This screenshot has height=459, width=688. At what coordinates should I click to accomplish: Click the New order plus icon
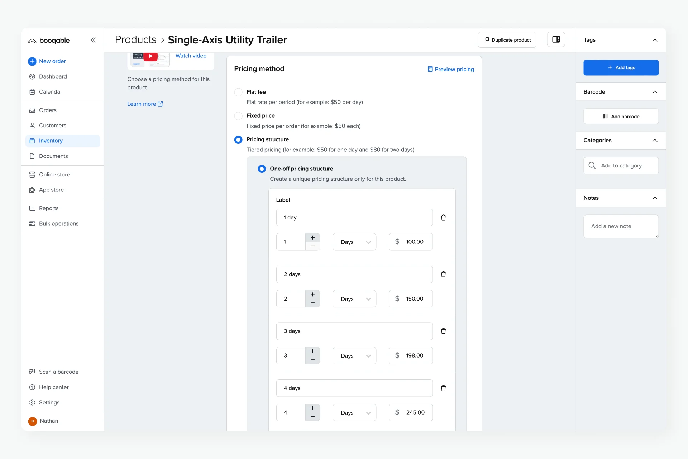coord(32,61)
